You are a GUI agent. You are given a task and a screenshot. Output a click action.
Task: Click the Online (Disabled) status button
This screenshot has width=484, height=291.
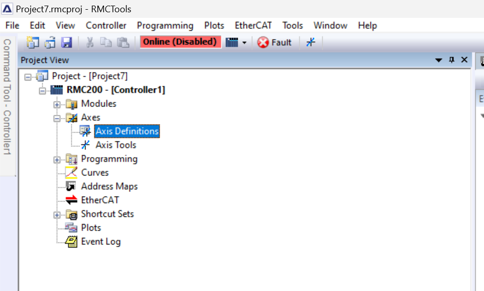click(181, 42)
